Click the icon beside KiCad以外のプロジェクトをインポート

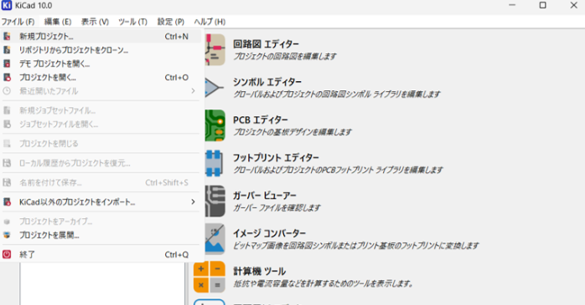[x=7, y=202]
